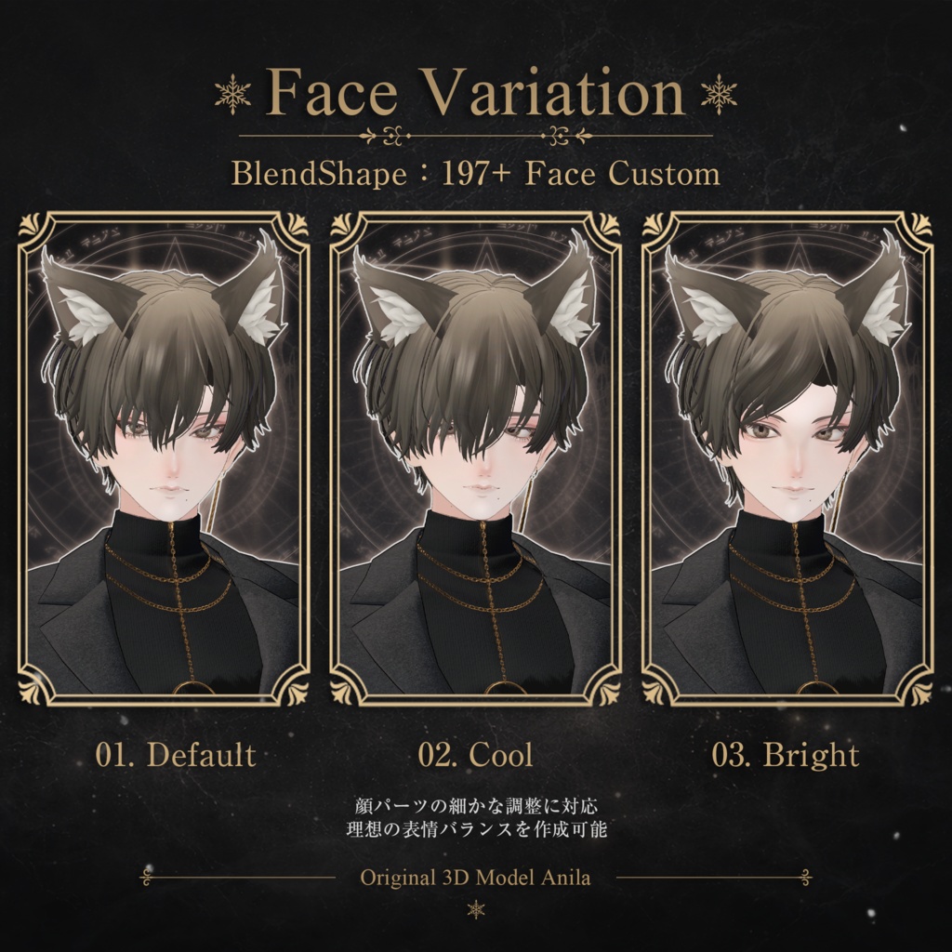Click the ornamental divider under the title
The width and height of the screenshot is (952, 952).
tap(476, 136)
